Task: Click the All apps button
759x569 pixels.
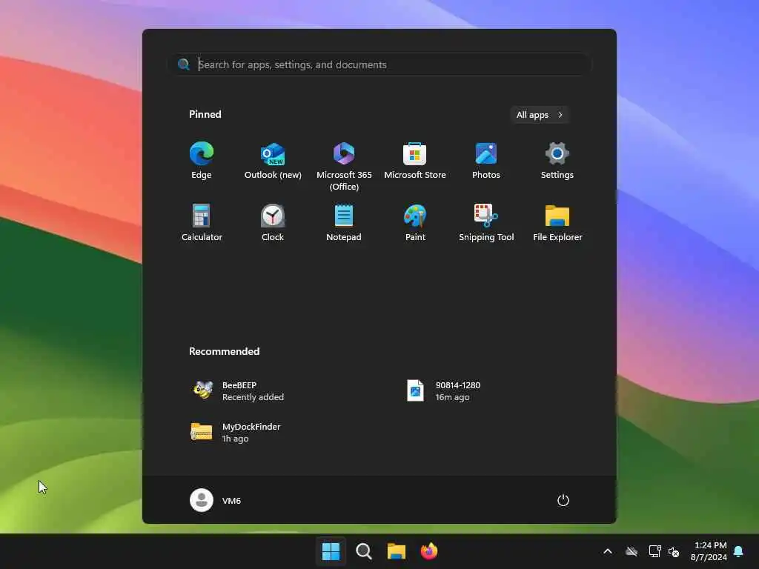Action: 540,115
